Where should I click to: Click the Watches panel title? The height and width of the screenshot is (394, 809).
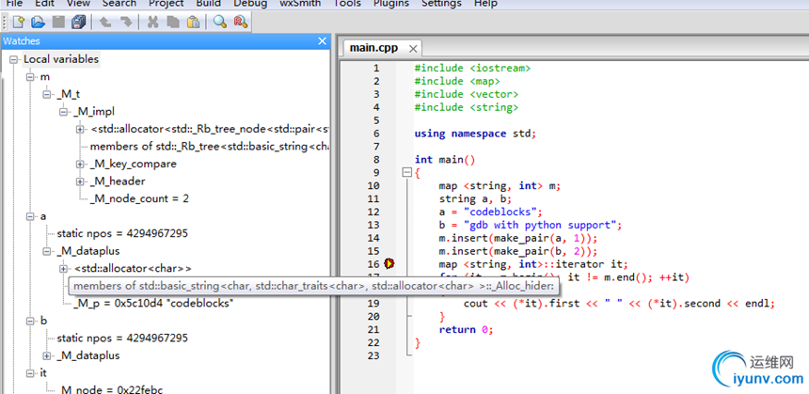[21, 41]
